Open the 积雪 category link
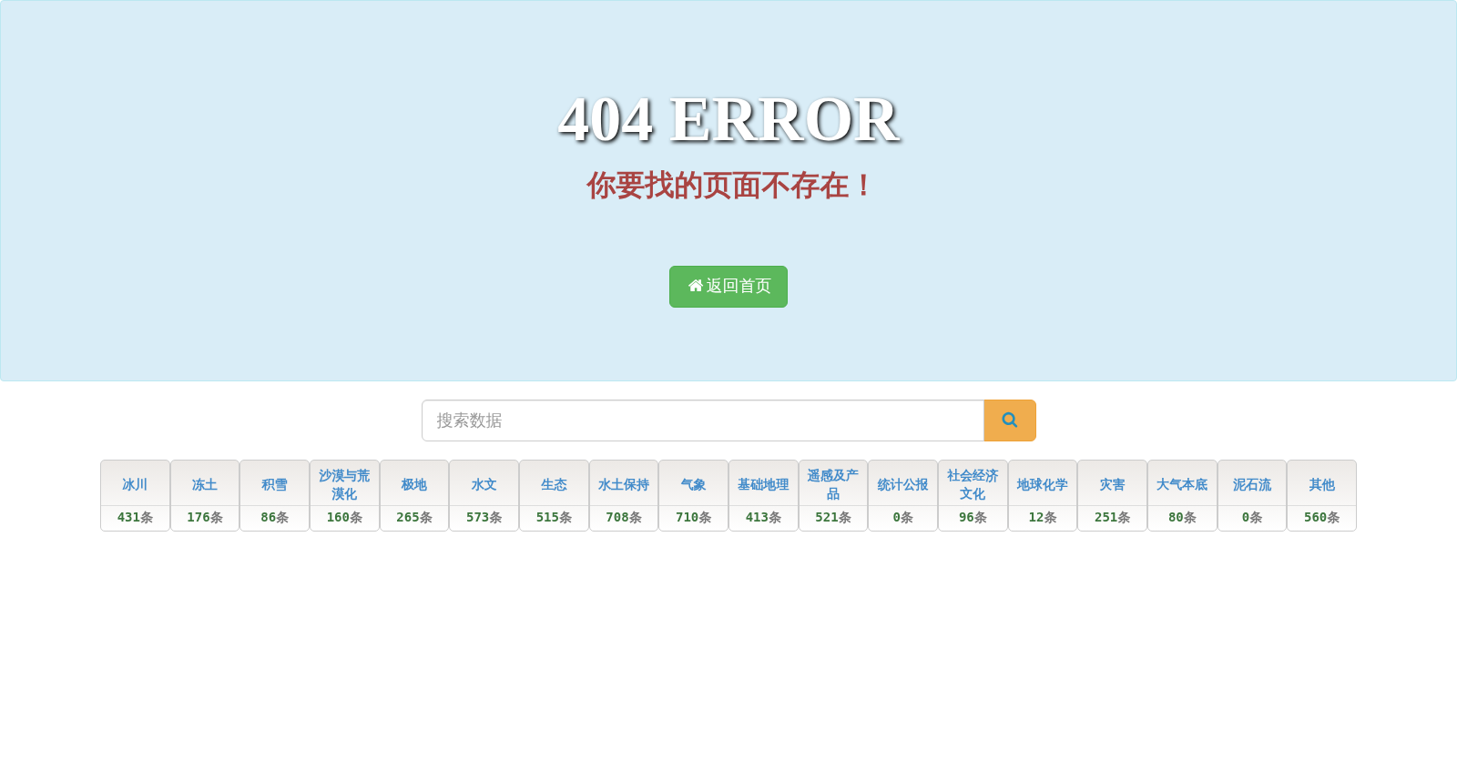 (274, 484)
